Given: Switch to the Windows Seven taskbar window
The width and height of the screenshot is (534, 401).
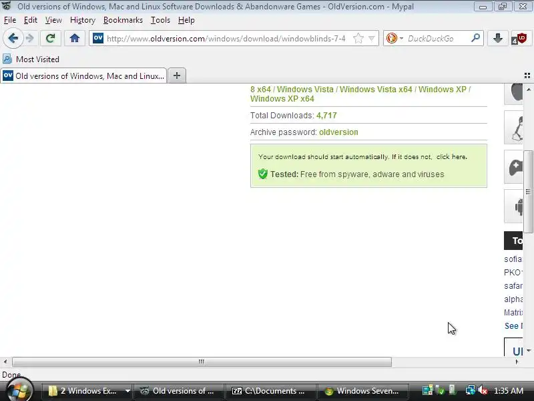Looking at the screenshot, I should pyautogui.click(x=363, y=391).
